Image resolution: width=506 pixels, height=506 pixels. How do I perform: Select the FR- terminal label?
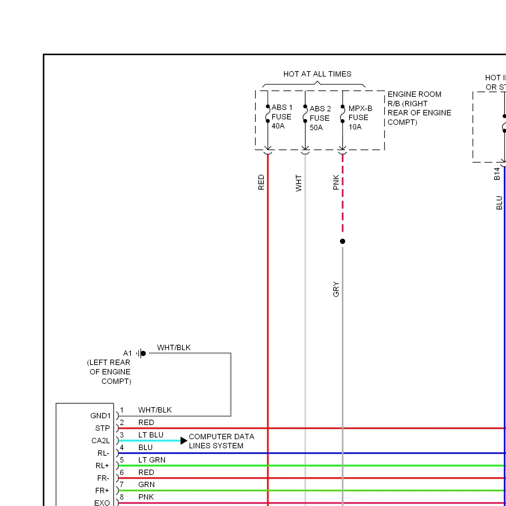[103, 478]
